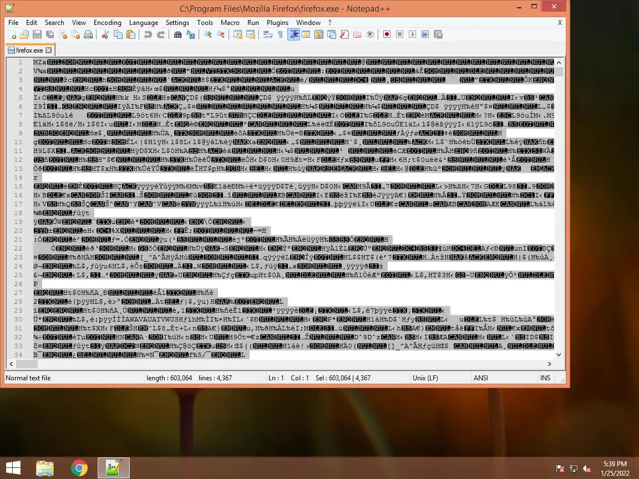Open the View menu
The width and height of the screenshot is (639, 479).
click(79, 23)
